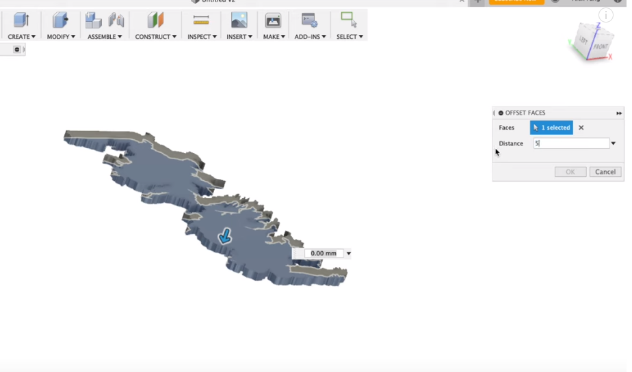Viewport: 632px width, 372px height.
Task: Click the 'OFFSET FACES' dialog title
Action: pyautogui.click(x=525, y=113)
